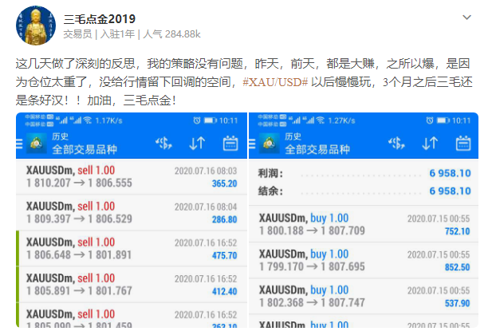492x335 pixels.
Task: Click the timestamp 2020.07.16 08:04
Action: [206, 207]
